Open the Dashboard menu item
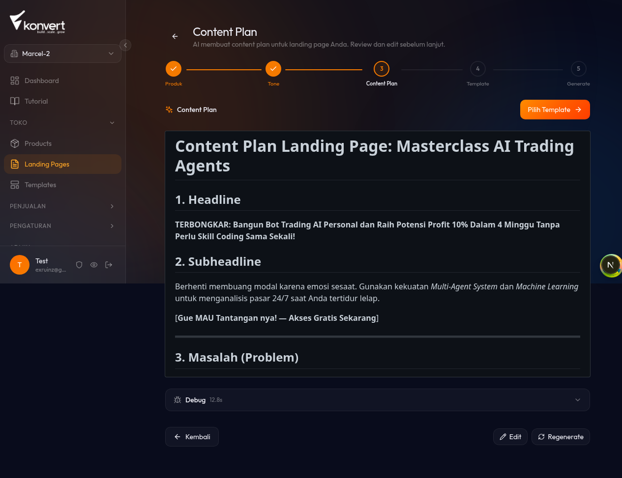The image size is (622, 478). point(62,81)
